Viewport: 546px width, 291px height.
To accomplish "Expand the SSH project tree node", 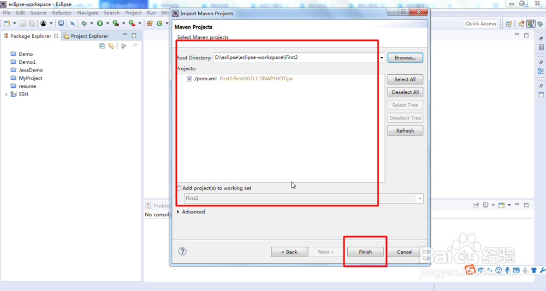I will click(x=6, y=94).
